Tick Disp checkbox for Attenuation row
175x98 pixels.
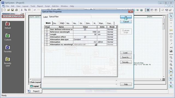pyautogui.click(x=47, y=42)
